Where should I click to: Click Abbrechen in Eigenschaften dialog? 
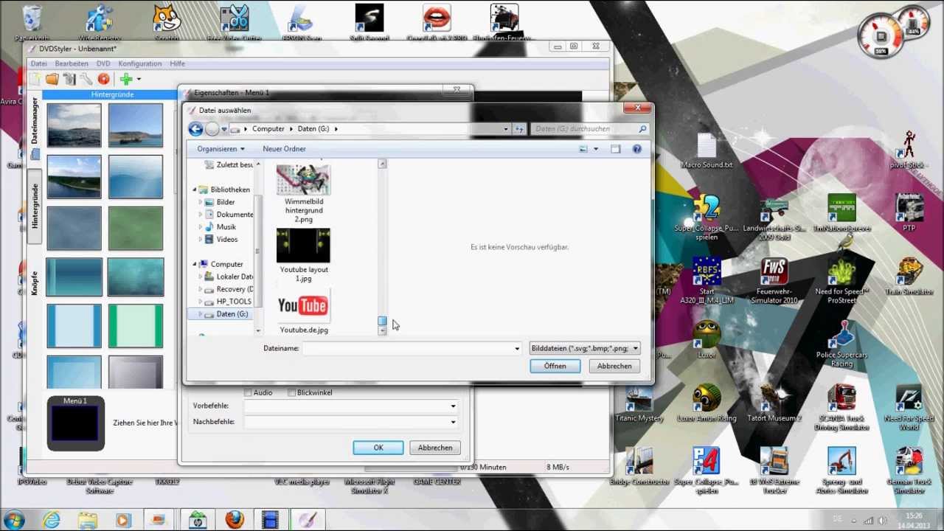pyautogui.click(x=435, y=448)
